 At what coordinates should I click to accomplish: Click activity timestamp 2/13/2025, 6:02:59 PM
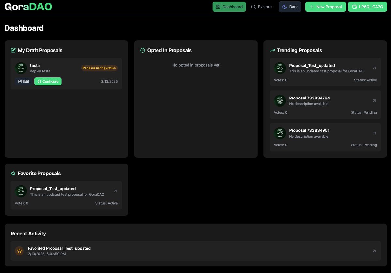47,254
